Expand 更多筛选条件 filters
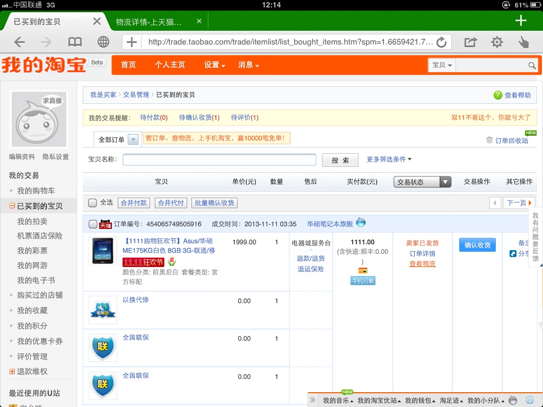 pyautogui.click(x=389, y=160)
